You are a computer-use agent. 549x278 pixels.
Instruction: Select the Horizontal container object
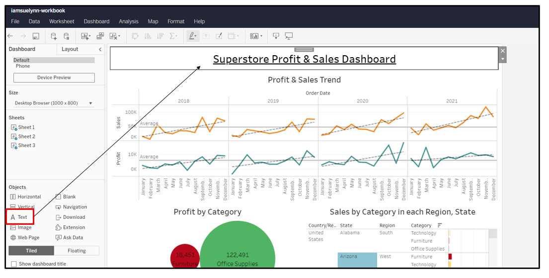click(25, 196)
